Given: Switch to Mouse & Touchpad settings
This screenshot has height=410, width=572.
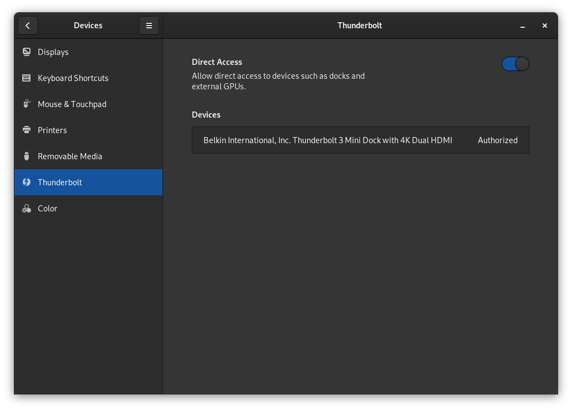Looking at the screenshot, I should coord(72,104).
